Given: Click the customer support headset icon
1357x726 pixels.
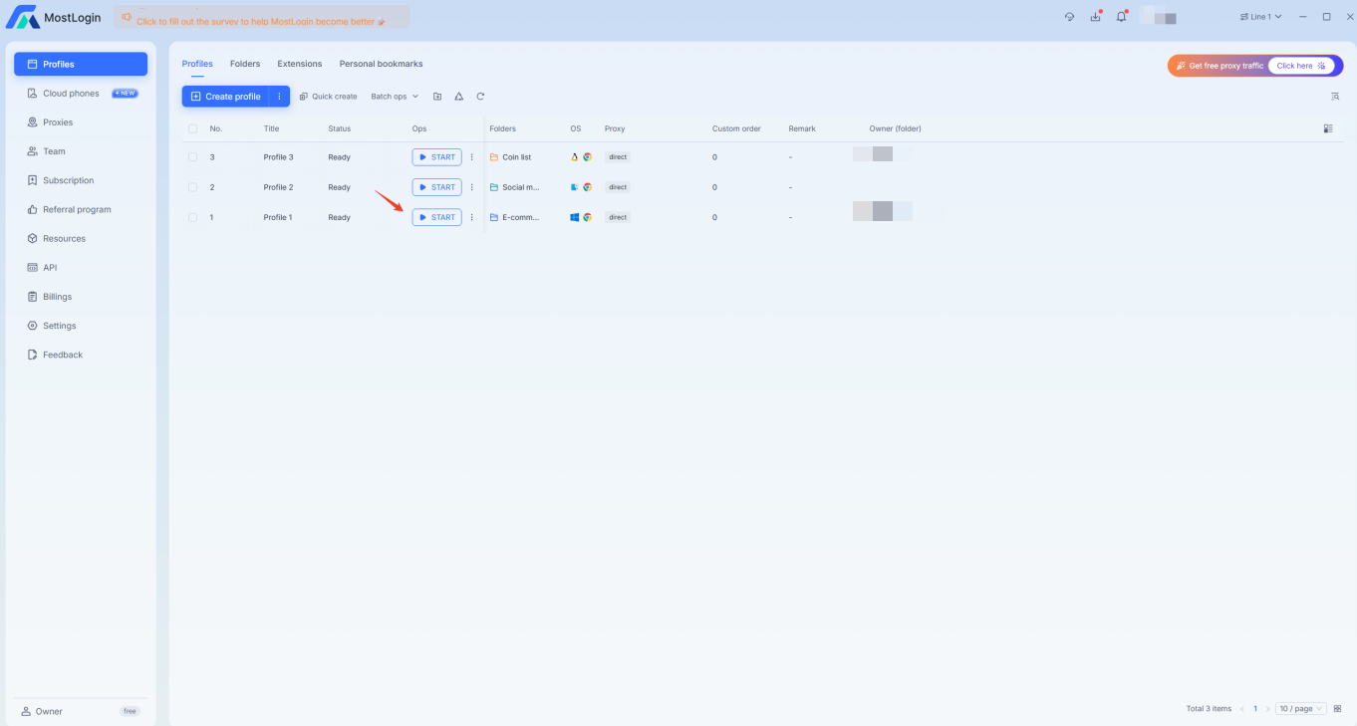Looking at the screenshot, I should point(1069,17).
